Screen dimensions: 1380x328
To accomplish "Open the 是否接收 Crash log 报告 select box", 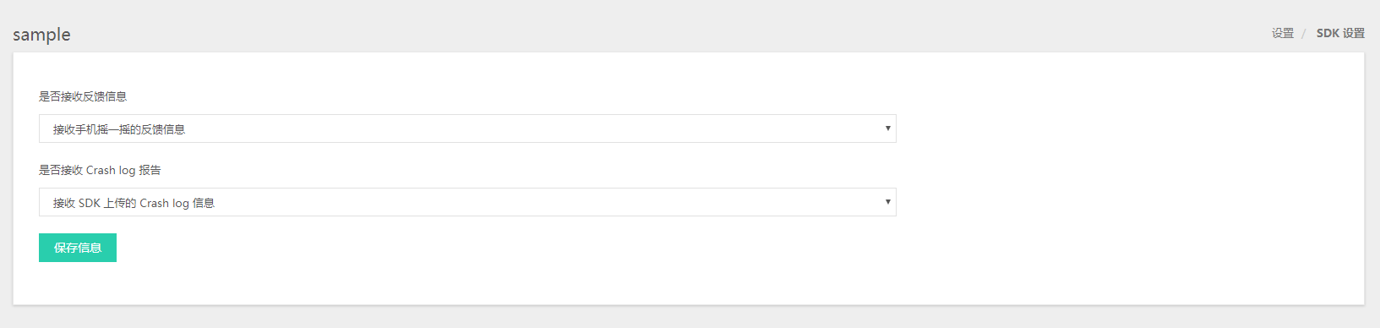I will [x=467, y=202].
